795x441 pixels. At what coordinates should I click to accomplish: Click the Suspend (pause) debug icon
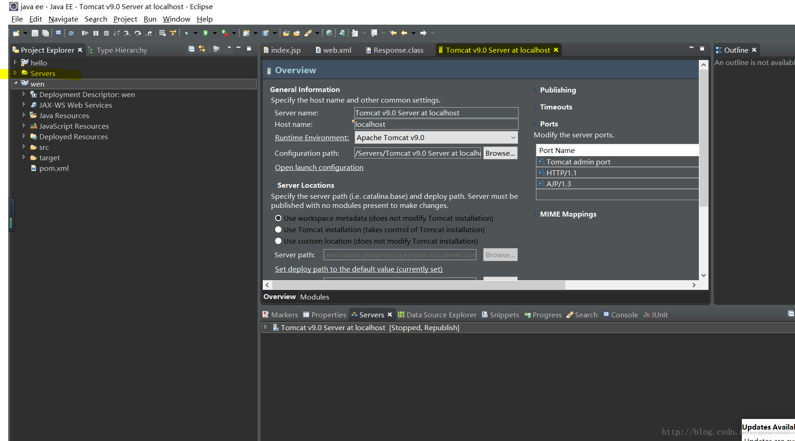tap(96, 33)
